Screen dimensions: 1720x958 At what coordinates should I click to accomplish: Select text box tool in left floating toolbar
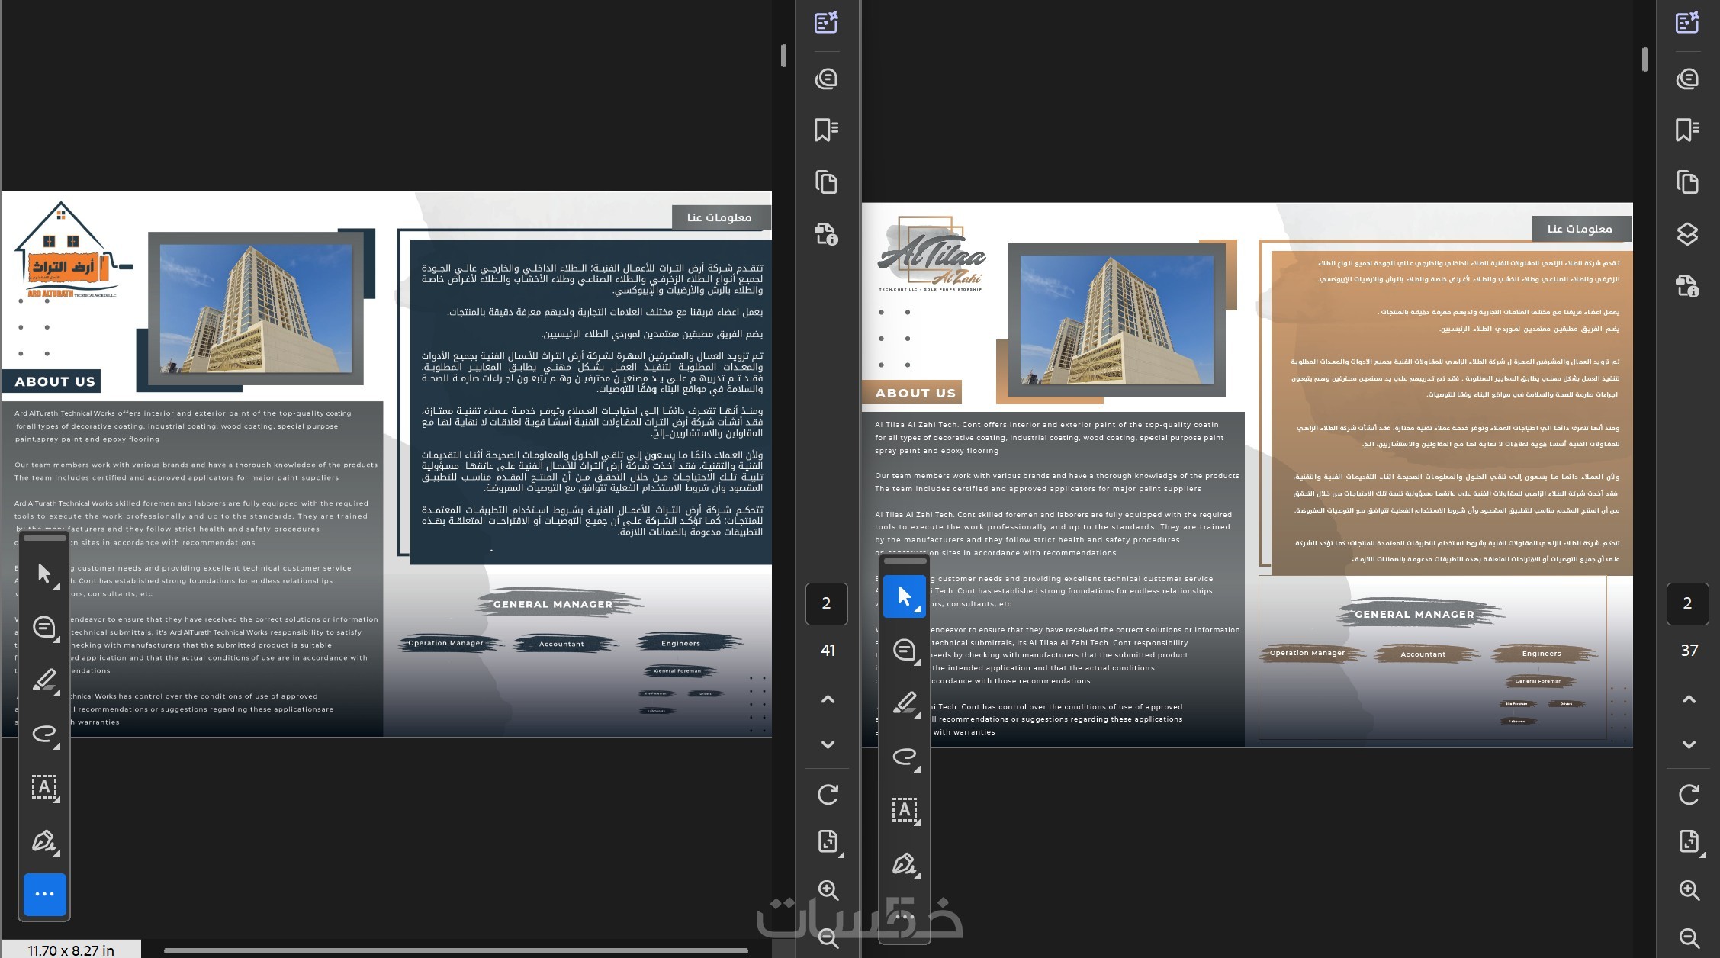[44, 786]
